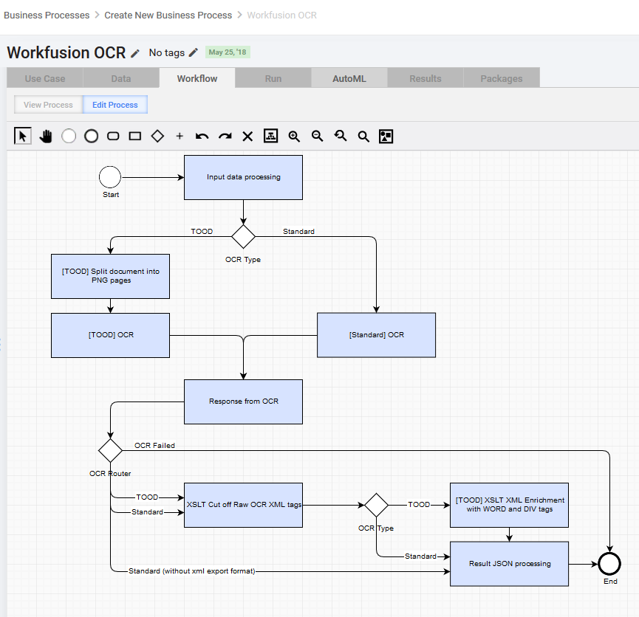Switch to View Process mode
Screen dimensions: 639x617
[48, 105]
